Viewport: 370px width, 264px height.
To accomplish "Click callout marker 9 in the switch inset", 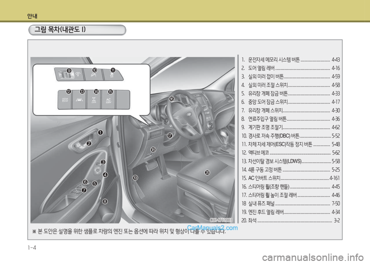I will (x=69, y=70).
